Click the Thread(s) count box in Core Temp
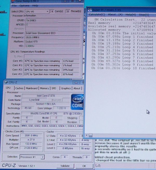This screenshot has height=170, width=156. pyautogui.click(x=68, y=11)
